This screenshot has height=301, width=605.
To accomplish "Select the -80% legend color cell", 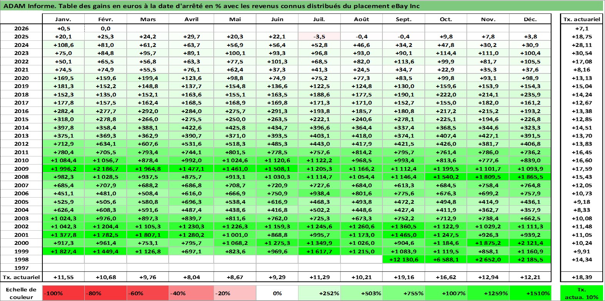I will coord(106,293).
